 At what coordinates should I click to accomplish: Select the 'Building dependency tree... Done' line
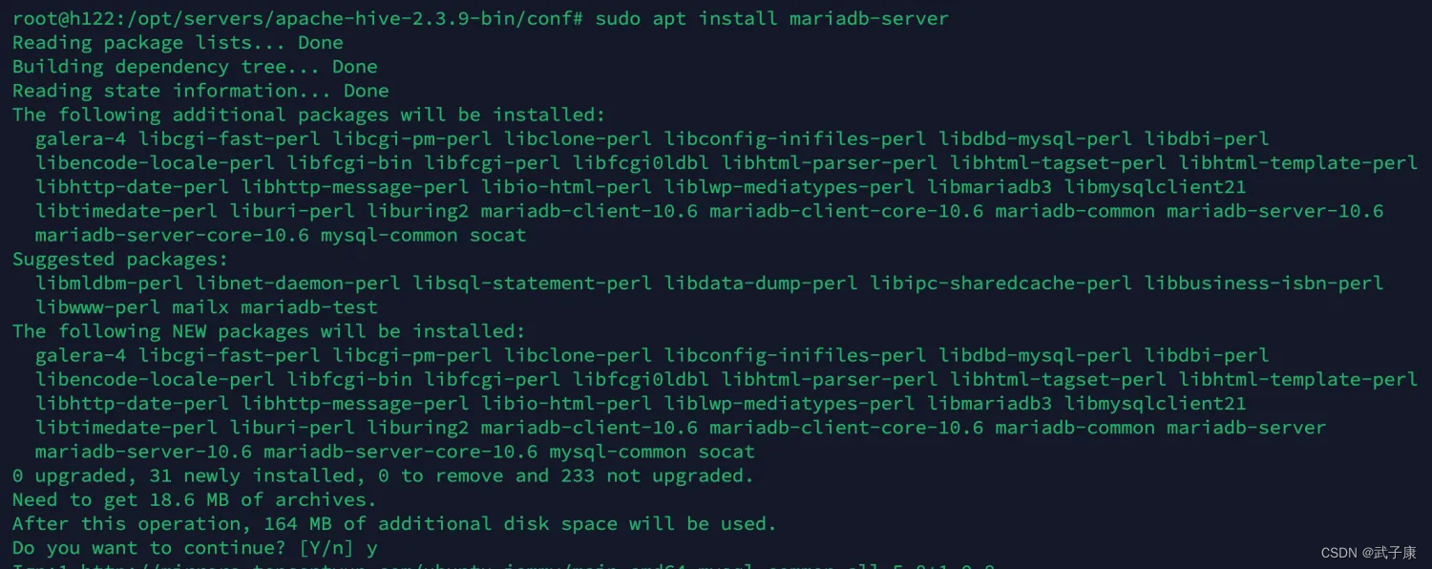point(195,67)
